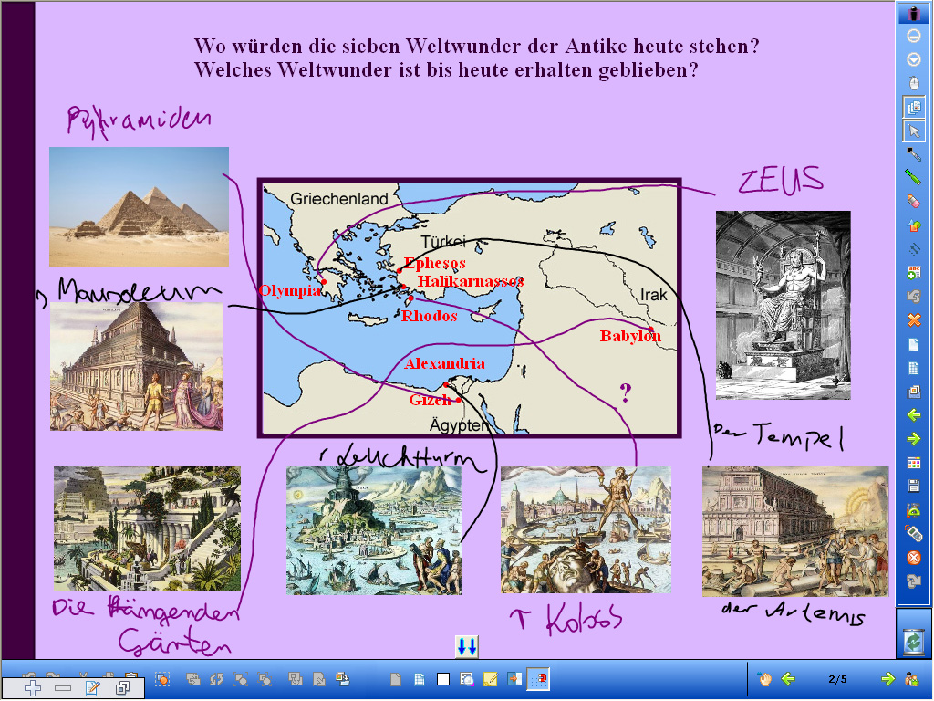Toggle the magnet snap option
Viewport: 934px width, 701px height.
[538, 678]
